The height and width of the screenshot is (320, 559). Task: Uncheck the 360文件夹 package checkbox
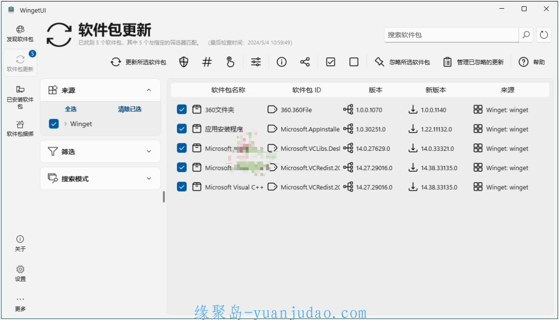click(x=182, y=109)
